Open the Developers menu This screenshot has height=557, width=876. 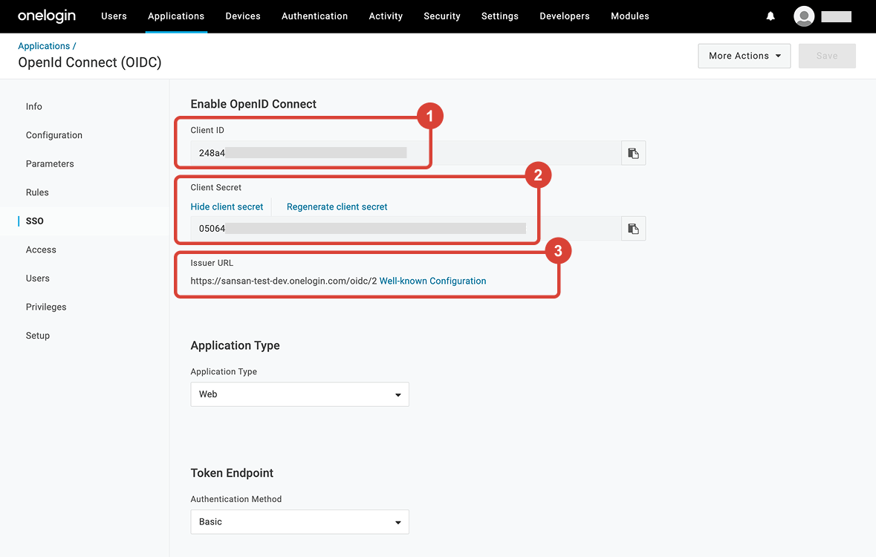[565, 16]
